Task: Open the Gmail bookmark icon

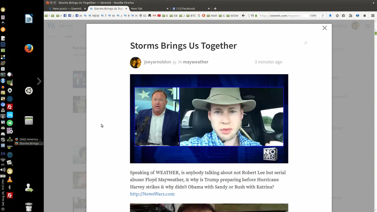Action: tap(154, 16)
